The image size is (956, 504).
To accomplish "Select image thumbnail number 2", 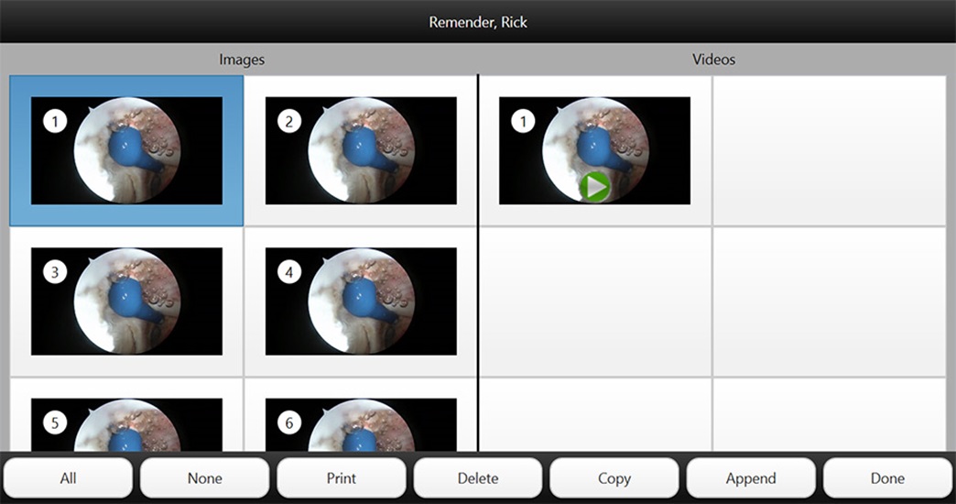I will (x=361, y=150).
